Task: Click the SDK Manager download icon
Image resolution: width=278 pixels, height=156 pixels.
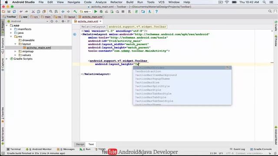Action: click(x=149, y=12)
